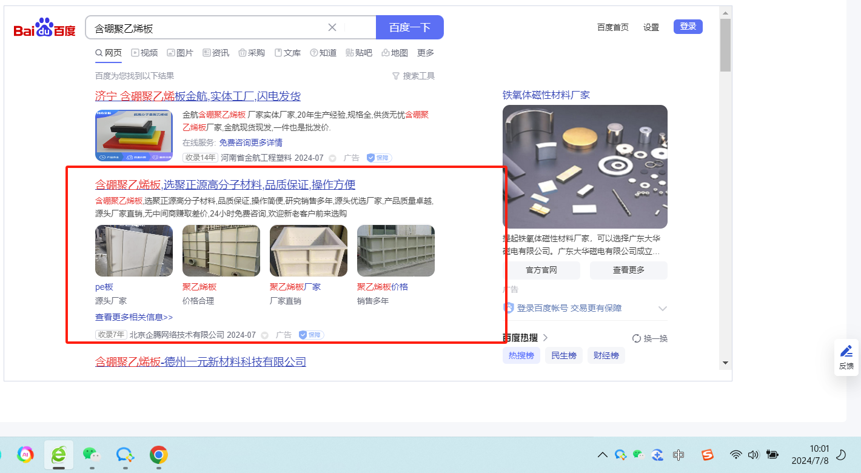This screenshot has height=473, width=861.
Task: Expand arrow next to 北京企腾网络技术有限公司 2024-07
Action: tap(264, 335)
